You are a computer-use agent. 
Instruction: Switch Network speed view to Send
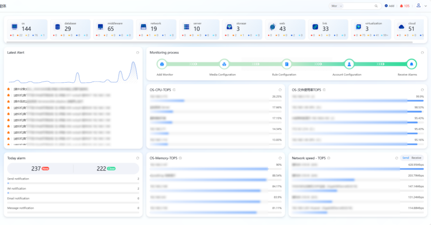[x=405, y=158]
